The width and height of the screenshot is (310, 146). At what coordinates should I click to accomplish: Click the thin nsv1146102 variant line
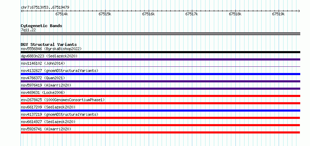(x=161, y=67)
